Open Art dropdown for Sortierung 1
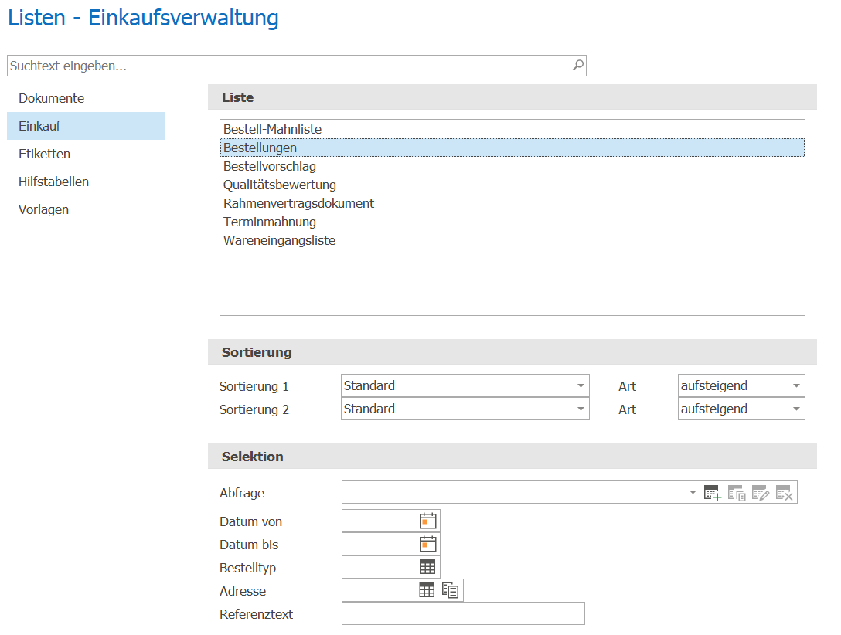This screenshot has height=635, width=841. tap(796, 385)
